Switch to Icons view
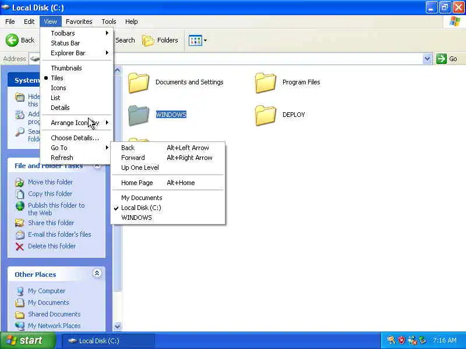This screenshot has width=466, height=349. tap(77, 88)
